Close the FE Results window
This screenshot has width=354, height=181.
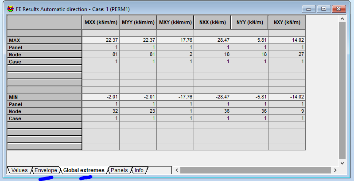[338, 9]
